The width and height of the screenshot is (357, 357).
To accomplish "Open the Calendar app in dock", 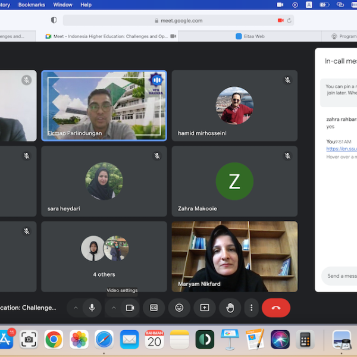I will pos(154,339).
